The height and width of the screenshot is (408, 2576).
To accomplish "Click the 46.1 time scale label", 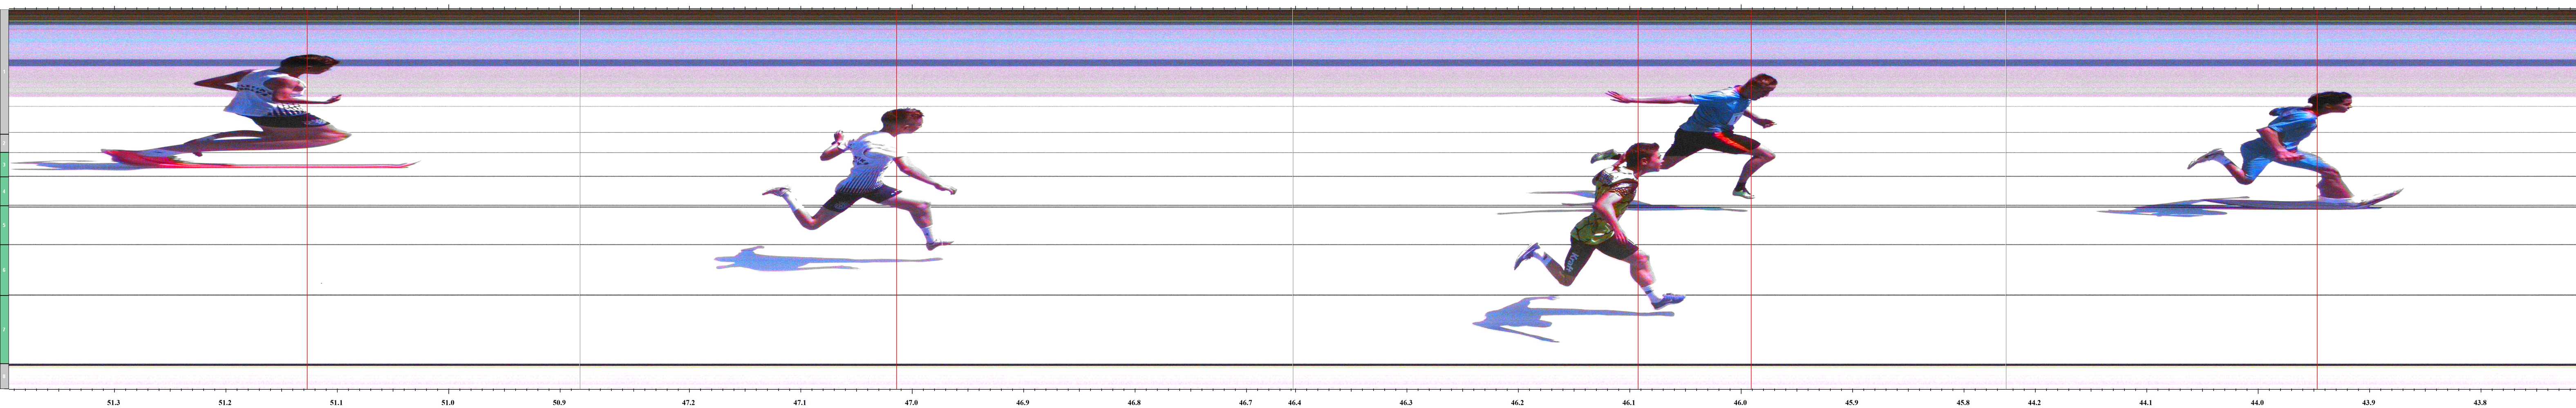I will coord(1629,403).
